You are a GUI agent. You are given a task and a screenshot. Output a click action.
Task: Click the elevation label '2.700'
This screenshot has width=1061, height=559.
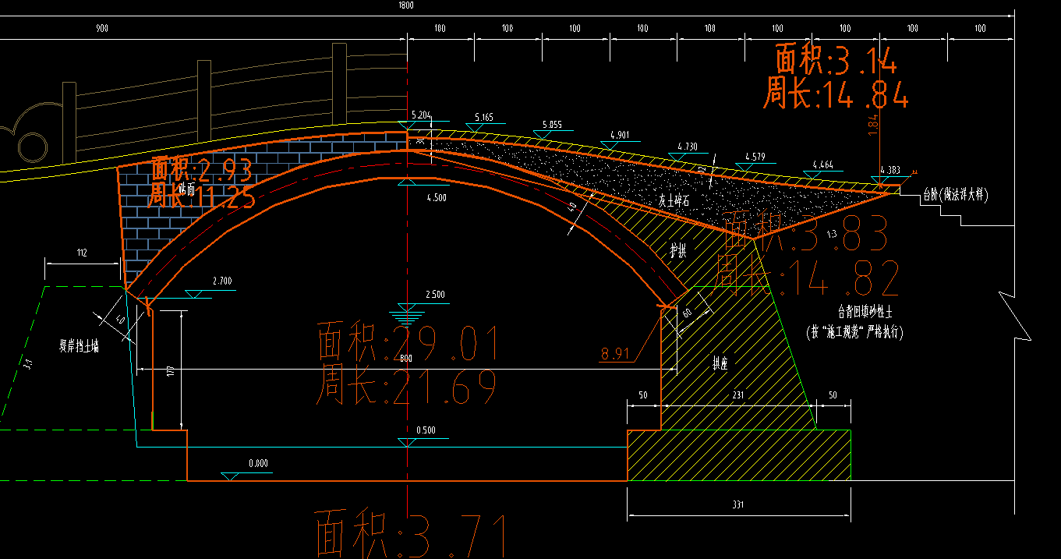click(x=222, y=281)
